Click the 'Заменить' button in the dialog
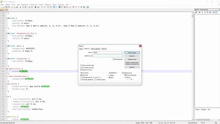The height and width of the screenshot is (124, 220). pos(132,56)
